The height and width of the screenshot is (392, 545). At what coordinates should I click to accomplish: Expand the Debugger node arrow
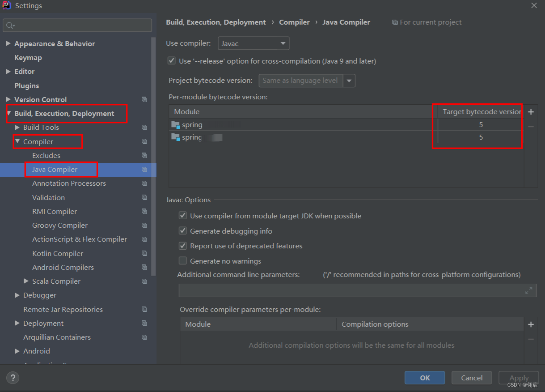[x=17, y=295]
